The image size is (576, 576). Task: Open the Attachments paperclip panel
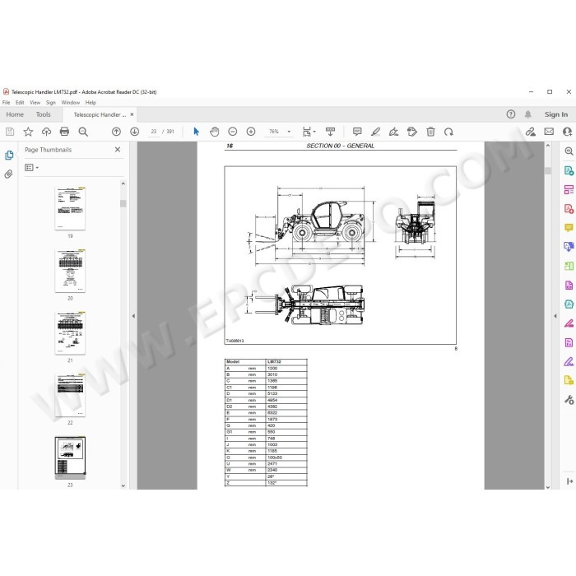tap(8, 174)
